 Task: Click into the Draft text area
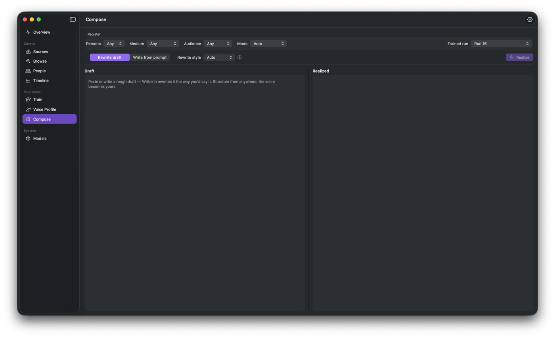click(195, 193)
